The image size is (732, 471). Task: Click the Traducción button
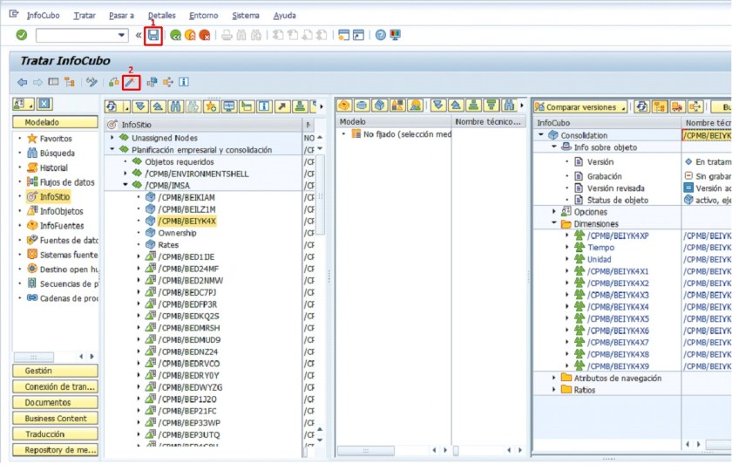[55, 434]
